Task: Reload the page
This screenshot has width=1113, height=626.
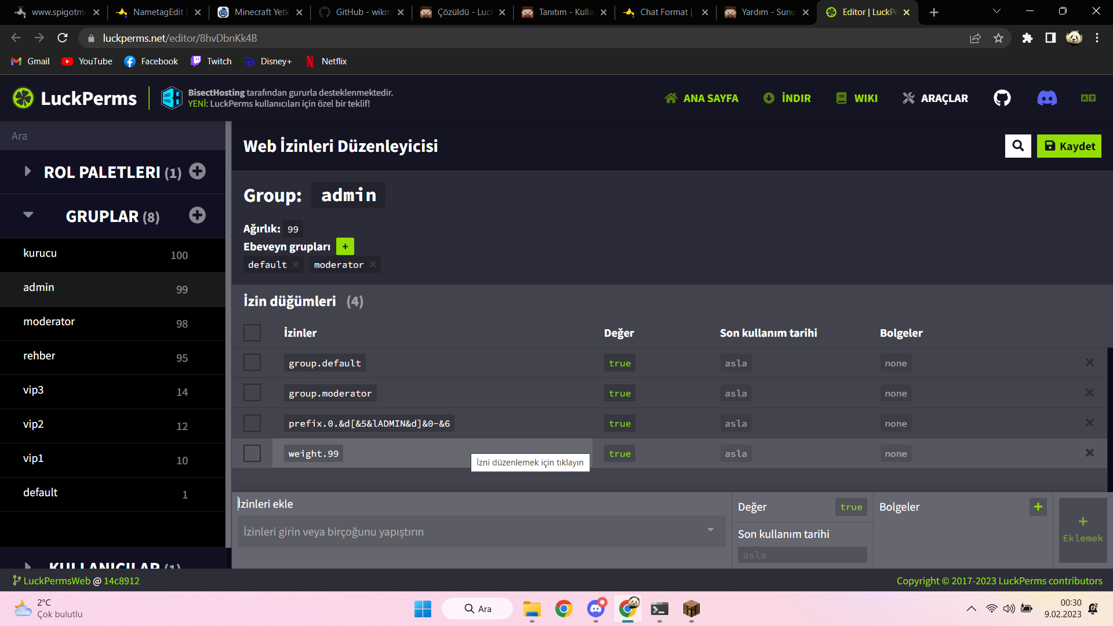Action: [63, 38]
